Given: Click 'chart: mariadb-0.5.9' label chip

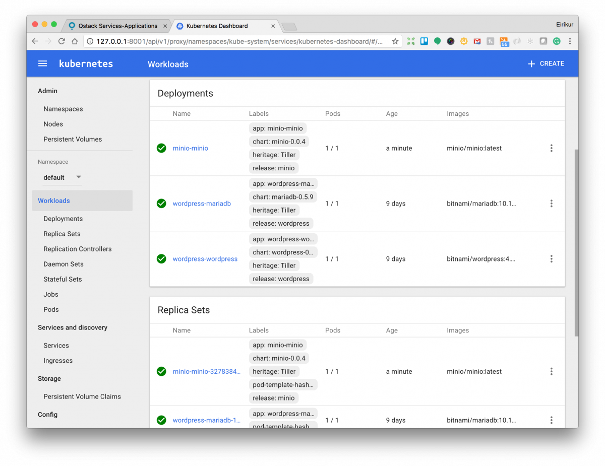Looking at the screenshot, I should [x=283, y=197].
